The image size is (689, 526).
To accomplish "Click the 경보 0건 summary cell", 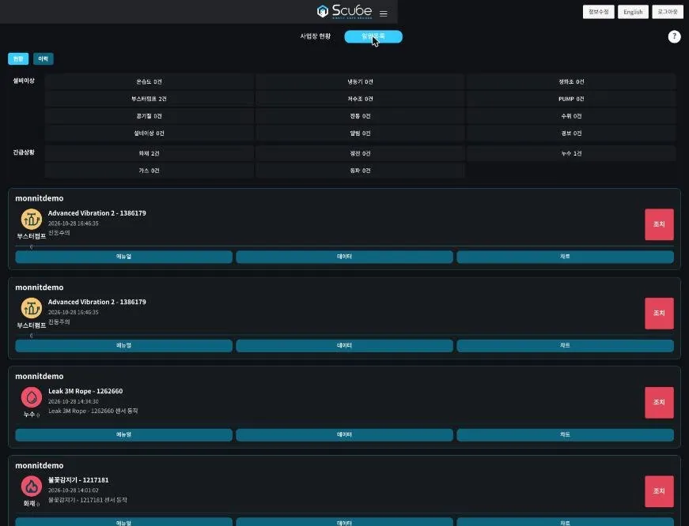I will tap(571, 133).
